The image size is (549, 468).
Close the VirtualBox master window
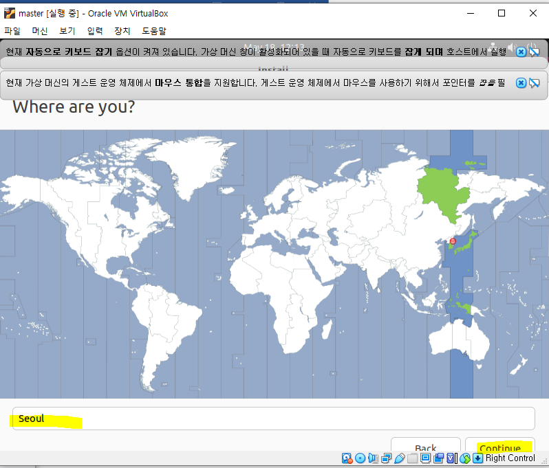(x=533, y=13)
